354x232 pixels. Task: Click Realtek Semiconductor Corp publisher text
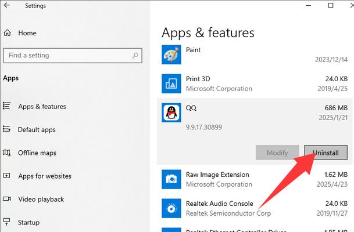pyautogui.click(x=228, y=213)
